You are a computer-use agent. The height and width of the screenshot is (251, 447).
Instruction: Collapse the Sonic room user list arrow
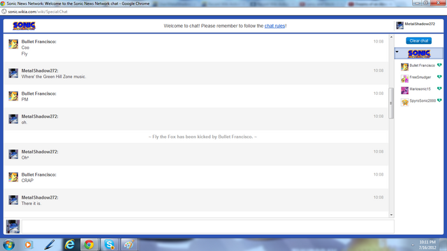pyautogui.click(x=397, y=52)
